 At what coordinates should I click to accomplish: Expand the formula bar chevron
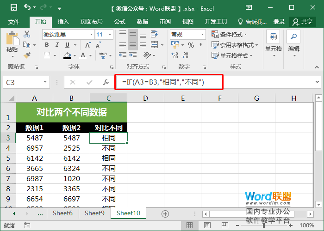(317, 82)
